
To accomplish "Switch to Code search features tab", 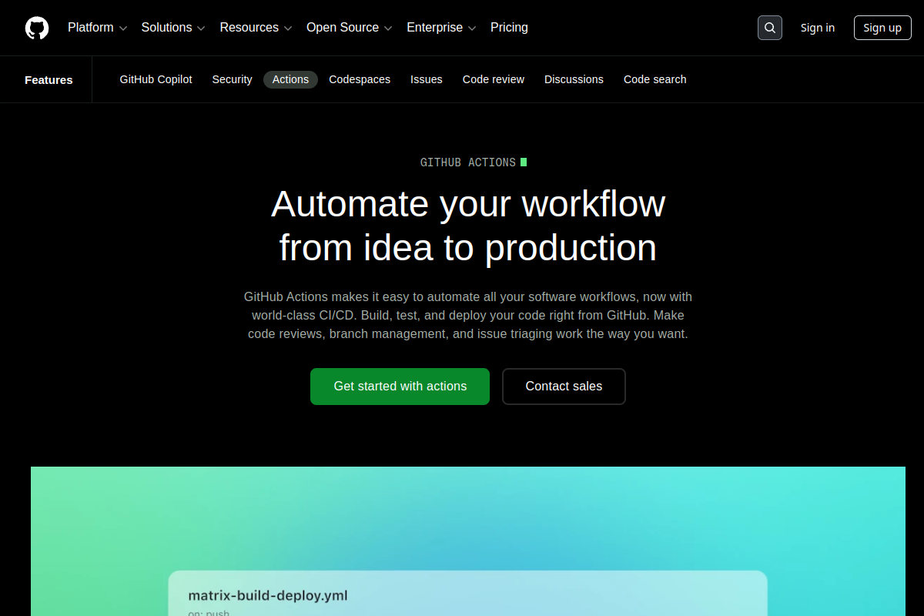I will (655, 79).
